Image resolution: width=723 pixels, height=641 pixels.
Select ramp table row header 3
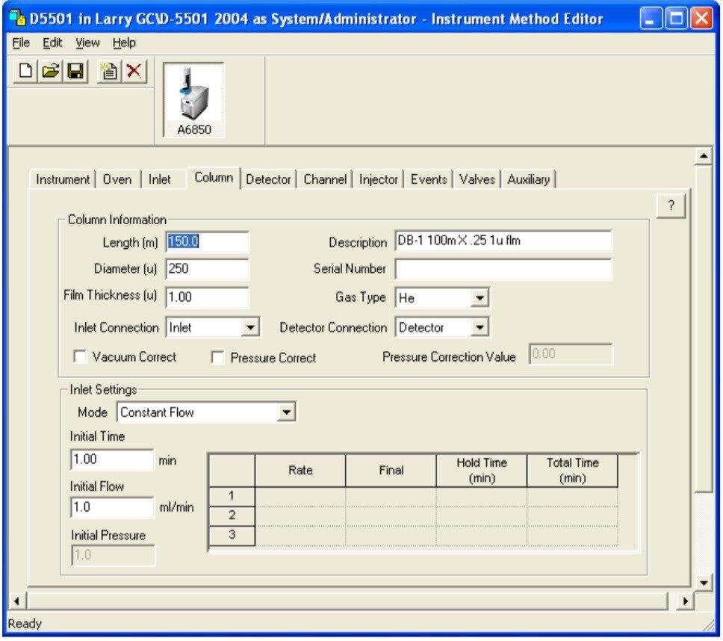click(232, 536)
